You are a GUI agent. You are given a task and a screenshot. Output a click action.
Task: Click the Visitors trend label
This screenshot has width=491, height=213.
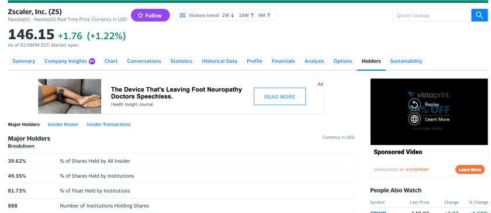click(x=204, y=15)
